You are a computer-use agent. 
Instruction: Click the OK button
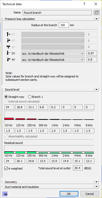click(x=69, y=194)
